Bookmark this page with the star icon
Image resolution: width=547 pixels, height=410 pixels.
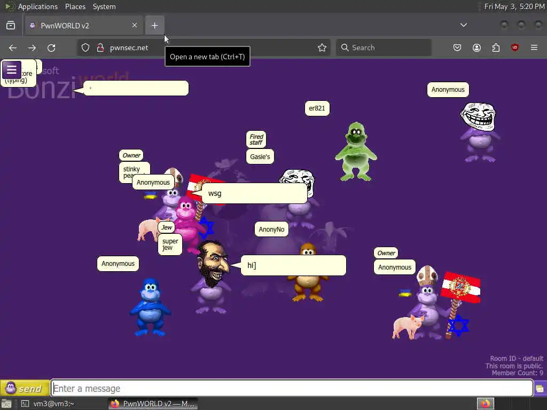tap(322, 48)
